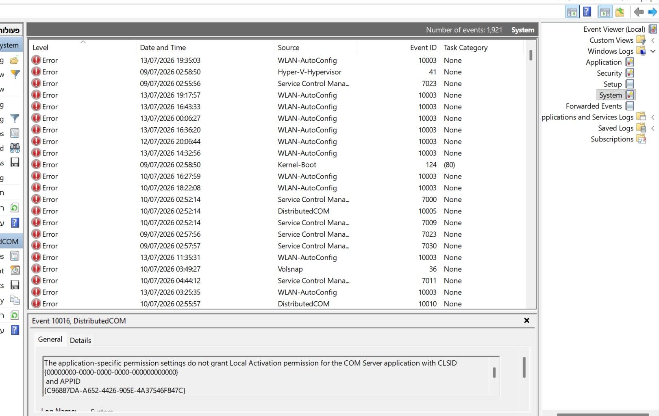Click the Open Saved Log folder icon
The image size is (659, 416).
coord(14,61)
